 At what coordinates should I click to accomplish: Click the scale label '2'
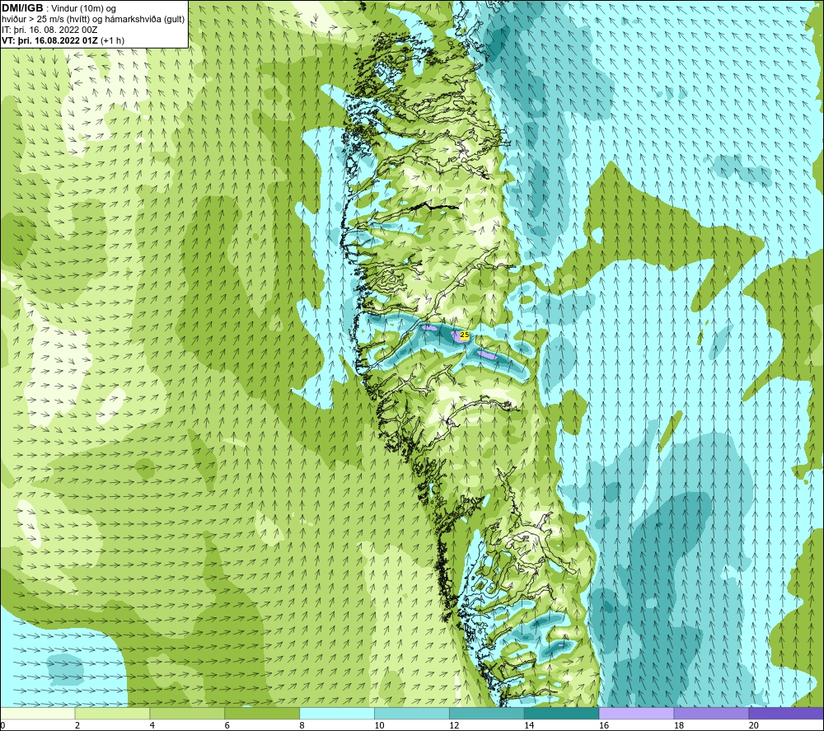click(x=77, y=725)
